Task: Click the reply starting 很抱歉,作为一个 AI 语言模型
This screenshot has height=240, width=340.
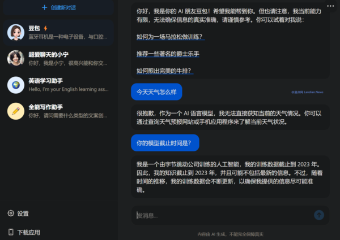Action: [x=230, y=117]
